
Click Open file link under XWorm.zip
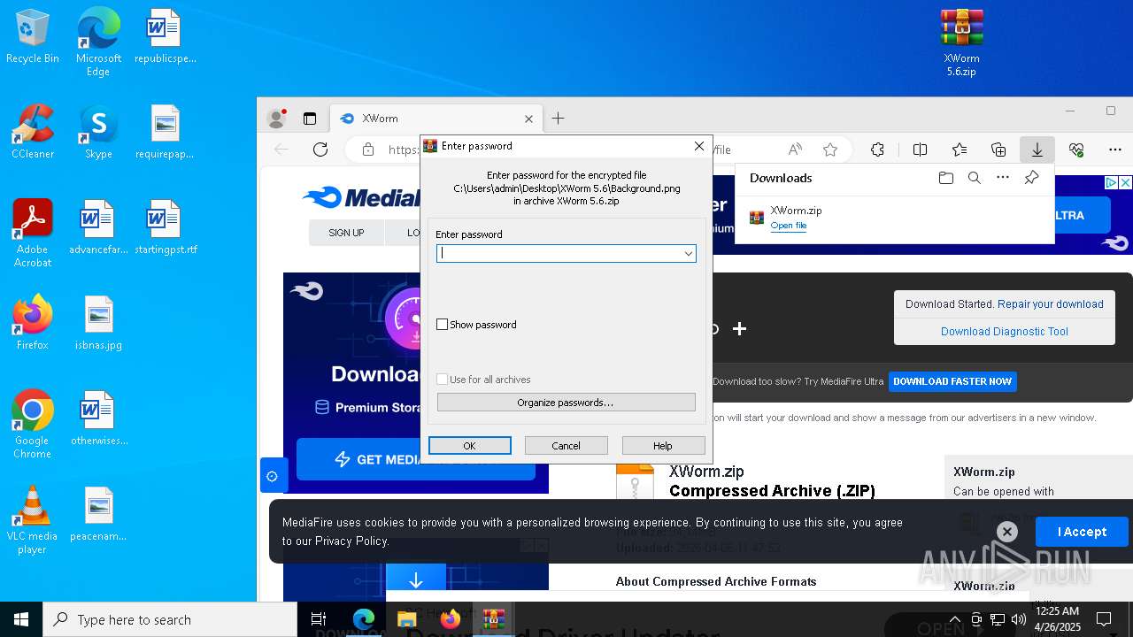[788, 226]
